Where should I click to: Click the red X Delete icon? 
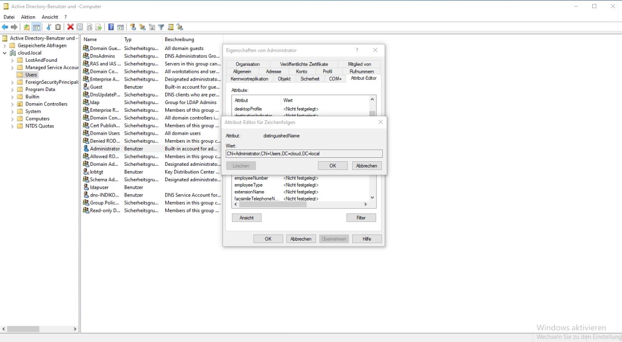coord(70,27)
